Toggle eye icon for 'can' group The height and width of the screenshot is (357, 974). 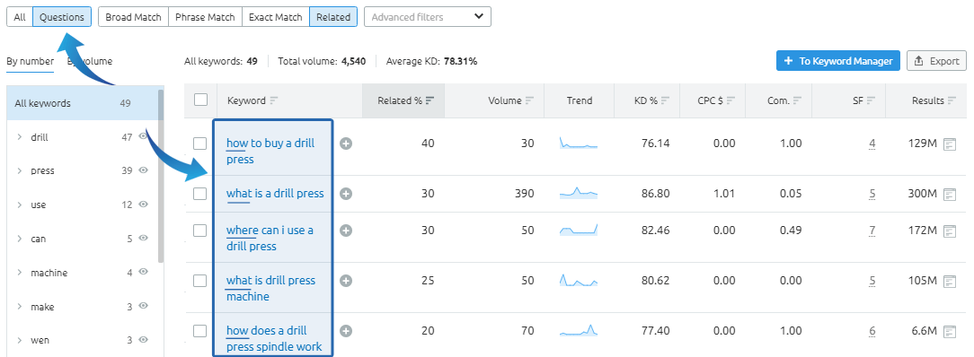pyautogui.click(x=144, y=238)
